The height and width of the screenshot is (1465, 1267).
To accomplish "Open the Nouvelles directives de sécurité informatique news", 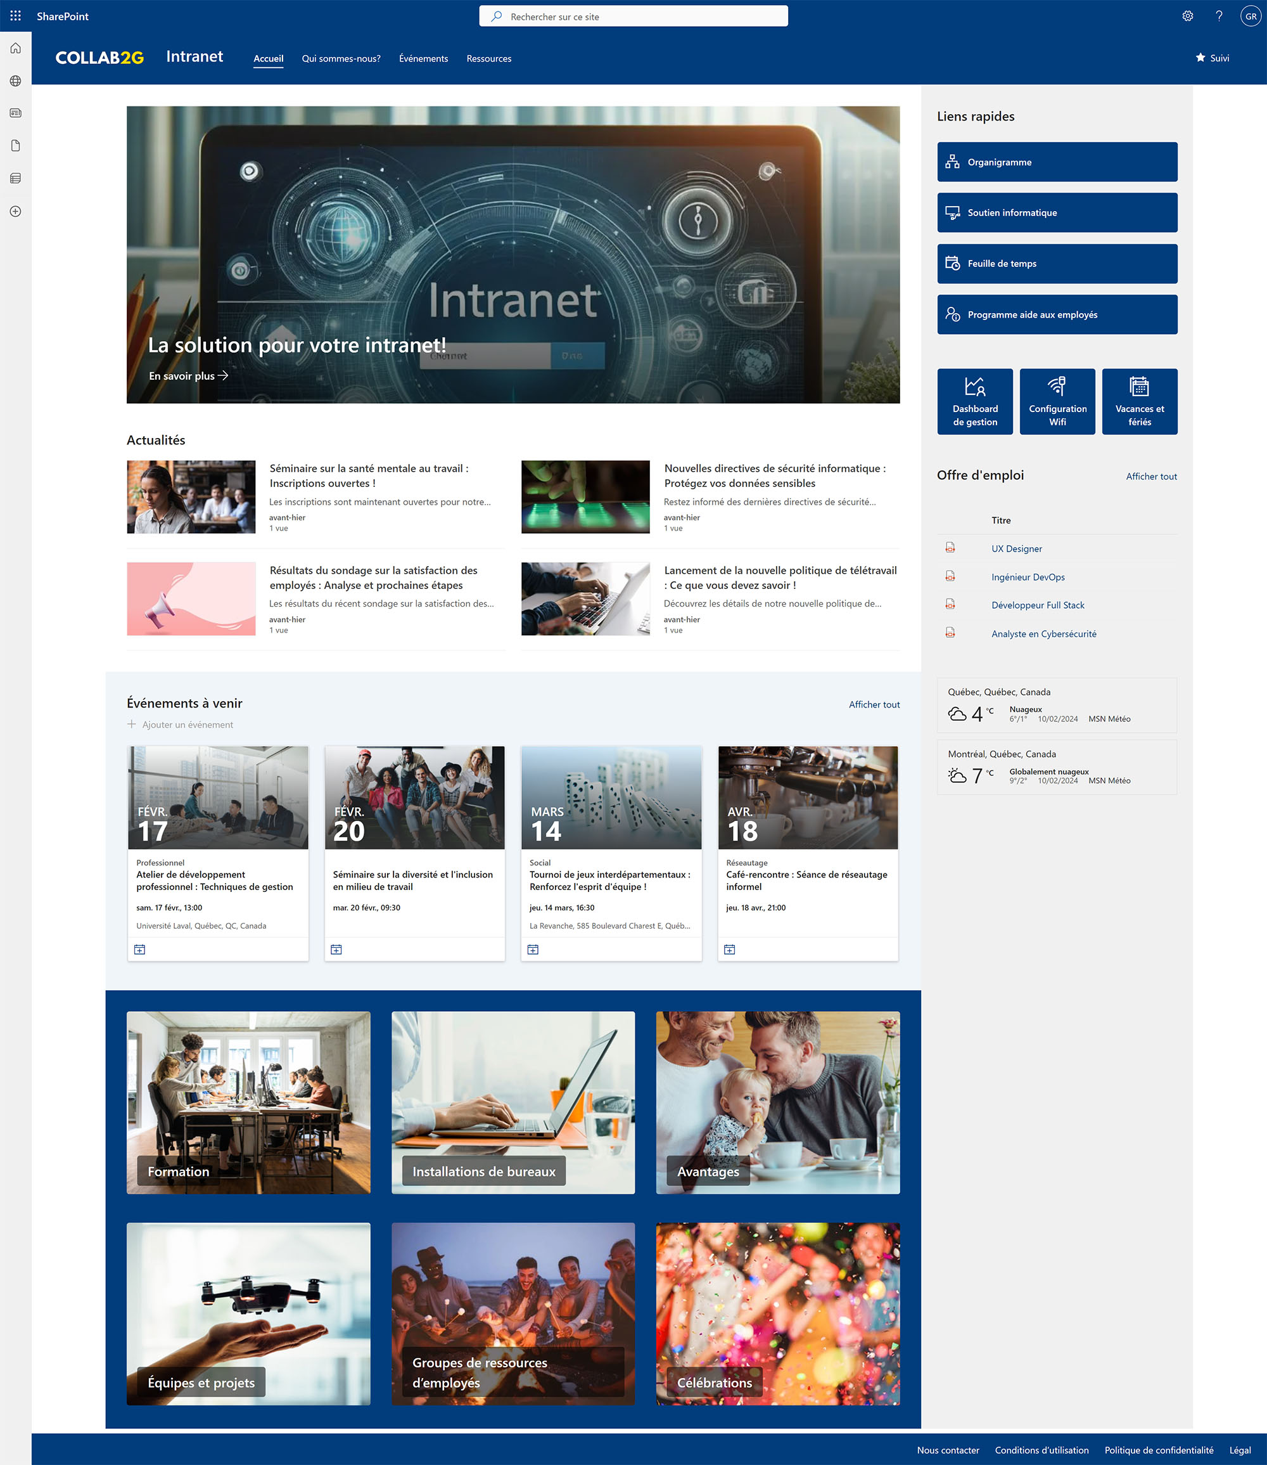I will [x=775, y=476].
